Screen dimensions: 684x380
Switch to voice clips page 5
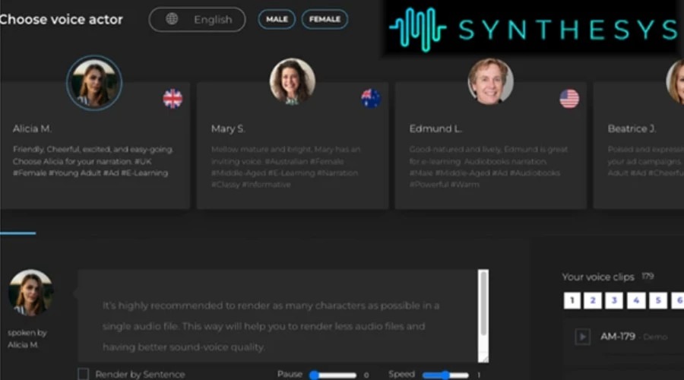click(x=657, y=301)
